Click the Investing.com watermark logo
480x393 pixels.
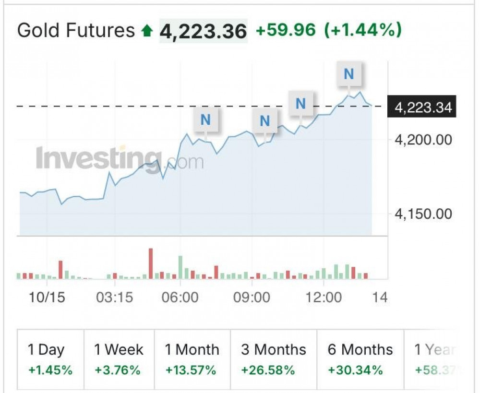120,159
